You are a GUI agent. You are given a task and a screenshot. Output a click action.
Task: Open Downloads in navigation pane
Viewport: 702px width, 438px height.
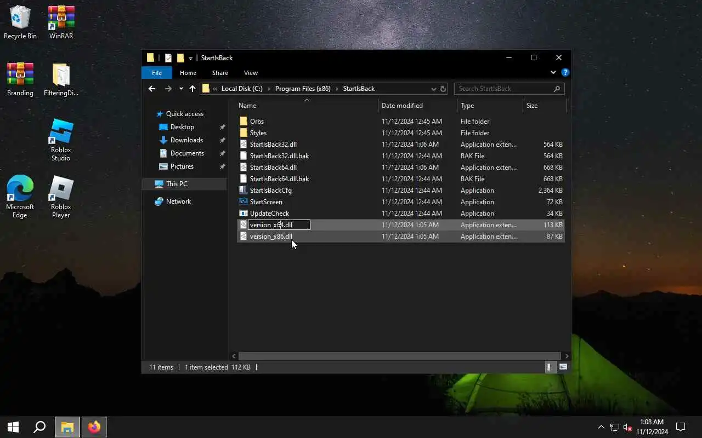click(186, 140)
